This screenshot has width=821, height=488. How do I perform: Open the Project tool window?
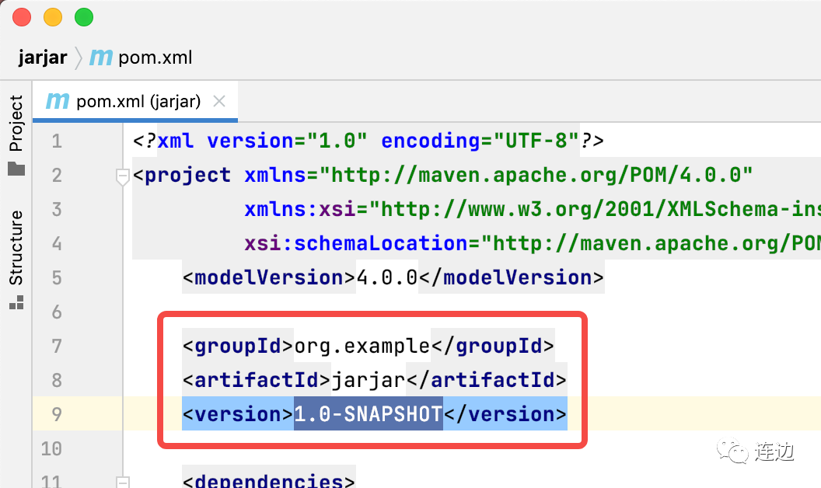pyautogui.click(x=16, y=135)
